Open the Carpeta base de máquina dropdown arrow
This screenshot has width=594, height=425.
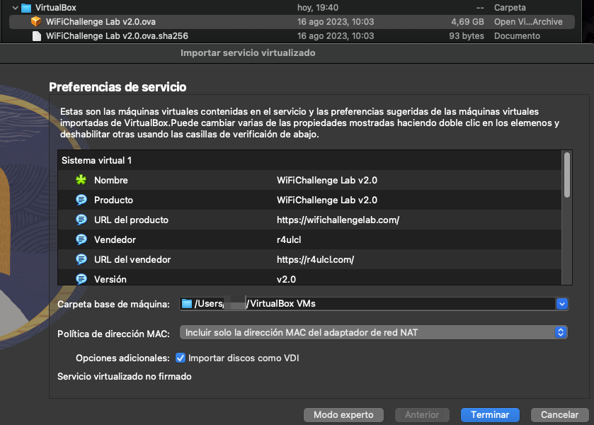(562, 304)
